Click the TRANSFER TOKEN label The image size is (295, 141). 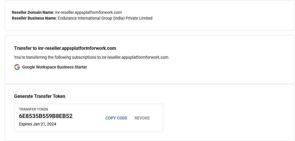coord(33,109)
